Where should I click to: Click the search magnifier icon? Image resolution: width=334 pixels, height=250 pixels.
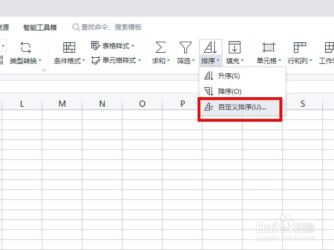click(76, 27)
